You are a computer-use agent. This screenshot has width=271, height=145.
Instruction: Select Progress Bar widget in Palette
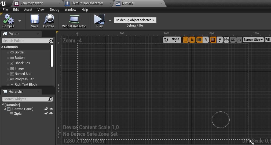[x=24, y=79]
